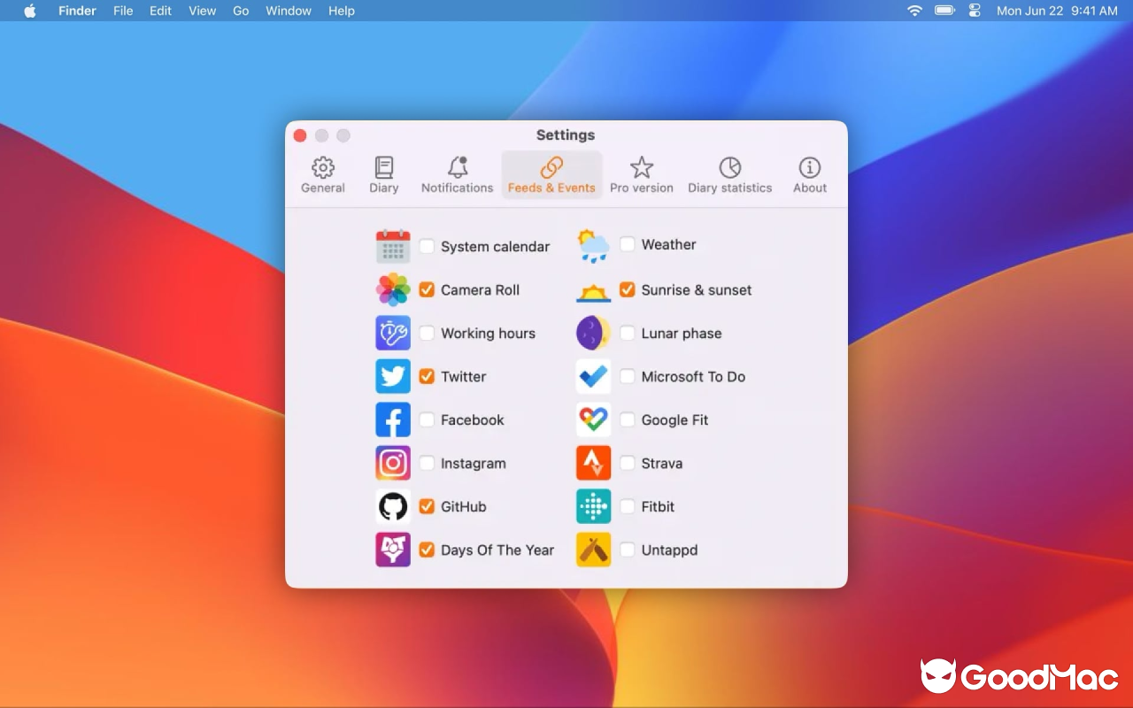Click the Facebook logo icon
This screenshot has height=708, width=1133.
[393, 419]
